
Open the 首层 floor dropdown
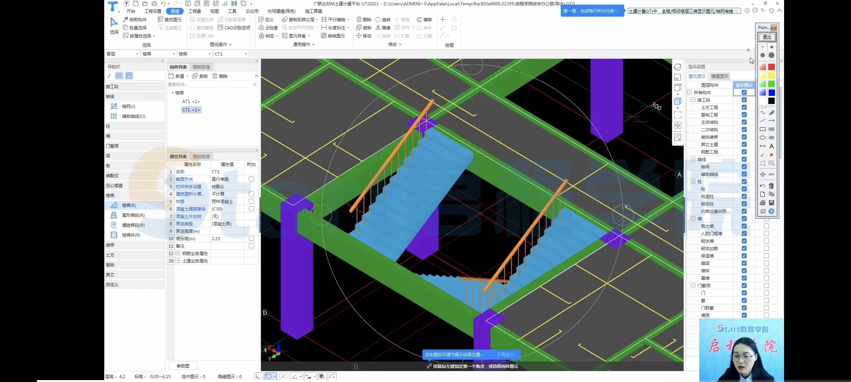[122, 54]
